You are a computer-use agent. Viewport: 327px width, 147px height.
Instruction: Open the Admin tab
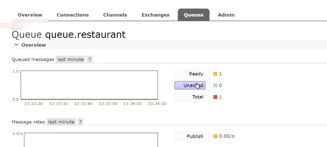[226, 15]
